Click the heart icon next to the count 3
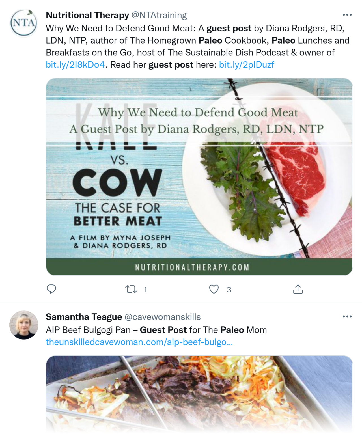Image resolution: width=362 pixels, height=438 pixels. (x=214, y=289)
